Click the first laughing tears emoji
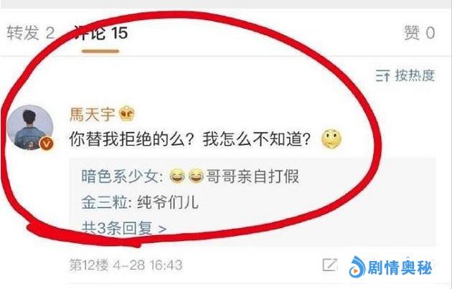This screenshot has width=452, height=289. pos(177,176)
